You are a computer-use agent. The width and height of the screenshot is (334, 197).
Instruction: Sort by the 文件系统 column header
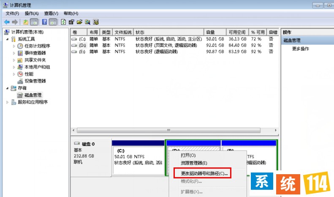tap(123, 32)
